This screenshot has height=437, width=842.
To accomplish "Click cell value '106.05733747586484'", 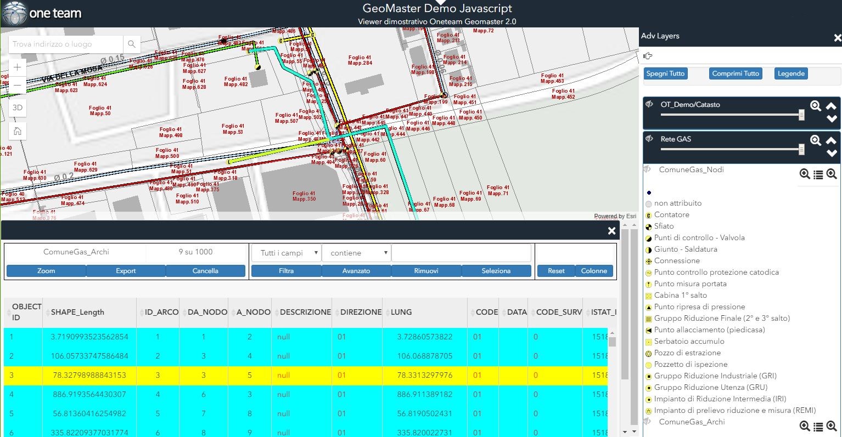I will click(89, 356).
